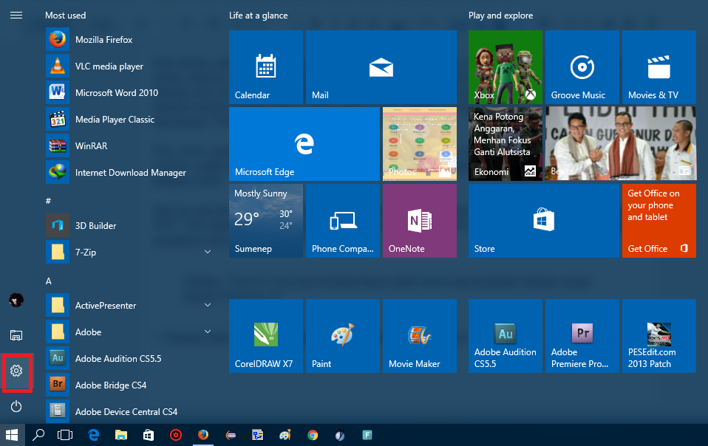Open the Phone Companion tile
708x446 pixels.
click(343, 221)
